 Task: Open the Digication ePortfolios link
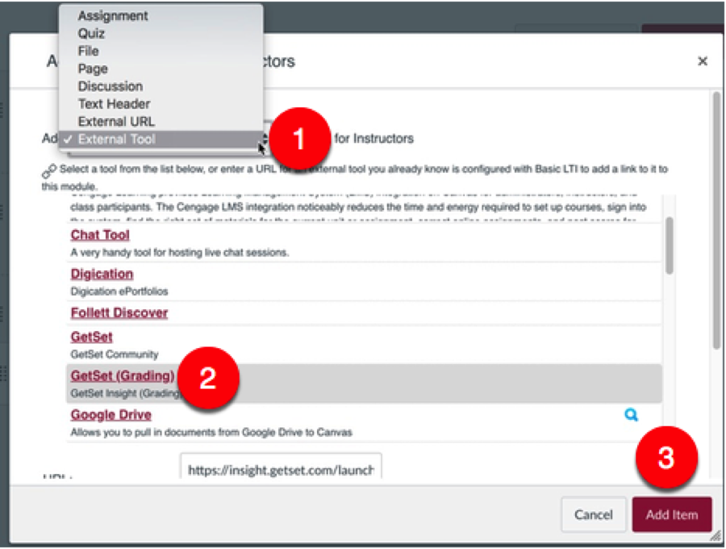pyautogui.click(x=101, y=274)
